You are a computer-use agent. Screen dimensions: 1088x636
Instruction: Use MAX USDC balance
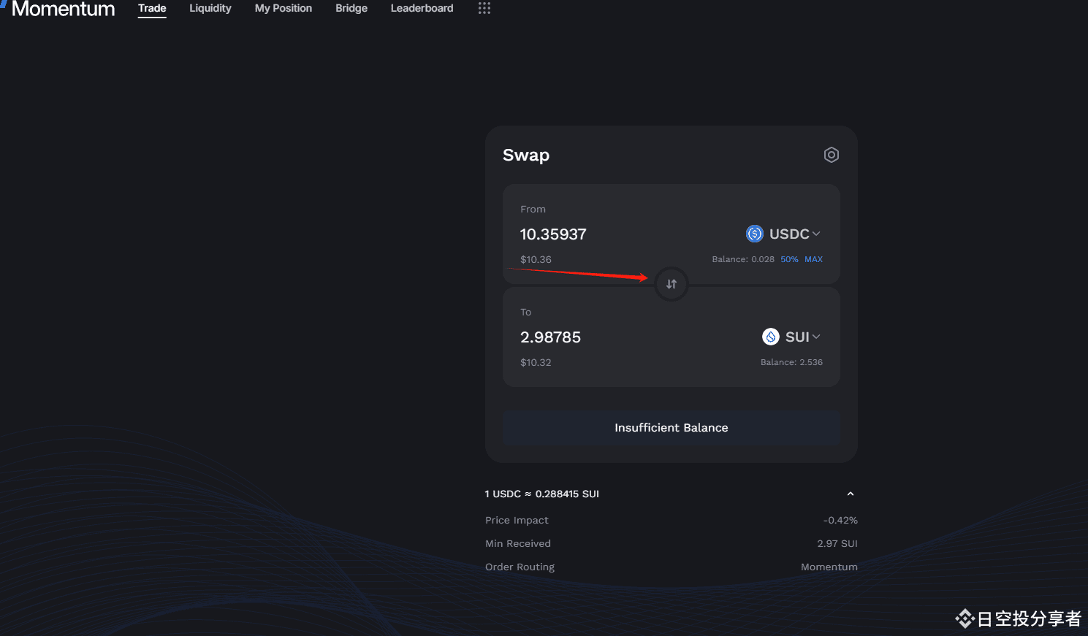[813, 259]
